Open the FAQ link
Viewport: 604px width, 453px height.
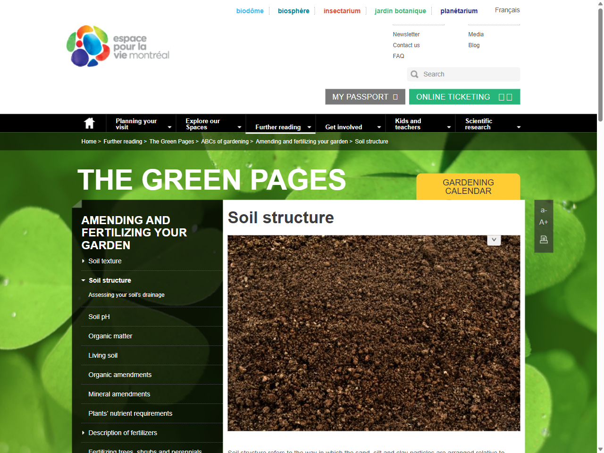398,56
